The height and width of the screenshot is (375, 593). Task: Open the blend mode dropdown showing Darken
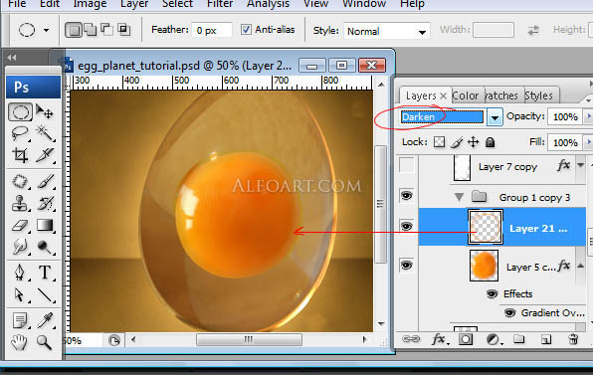(494, 117)
